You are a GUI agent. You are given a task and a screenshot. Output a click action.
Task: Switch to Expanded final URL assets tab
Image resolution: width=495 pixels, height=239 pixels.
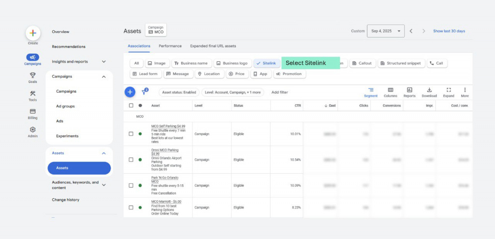click(213, 46)
